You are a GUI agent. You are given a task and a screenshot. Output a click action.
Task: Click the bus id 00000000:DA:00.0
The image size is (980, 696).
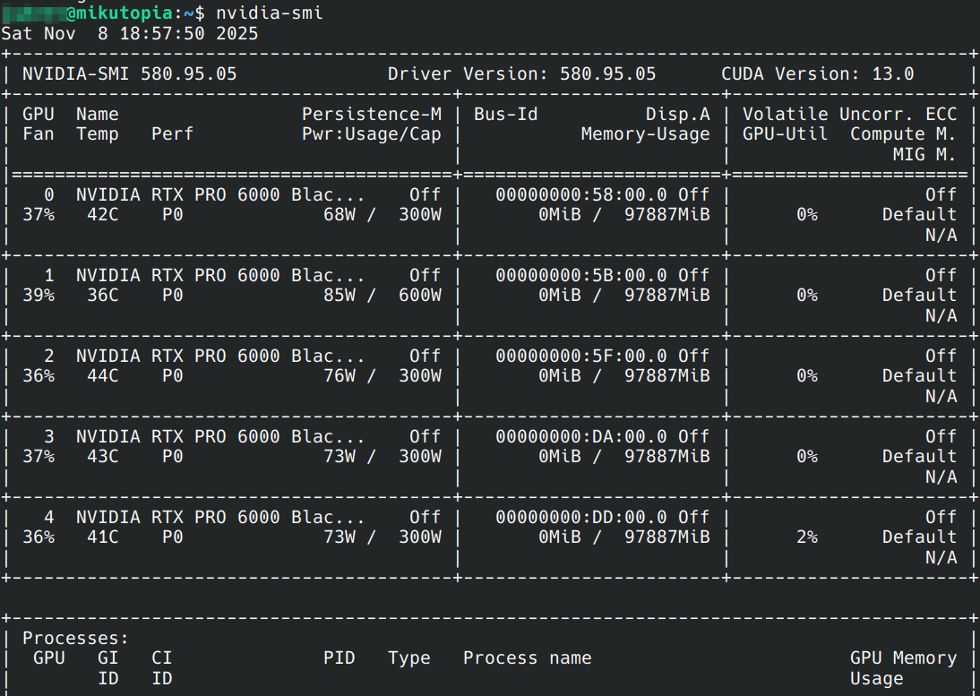580,437
